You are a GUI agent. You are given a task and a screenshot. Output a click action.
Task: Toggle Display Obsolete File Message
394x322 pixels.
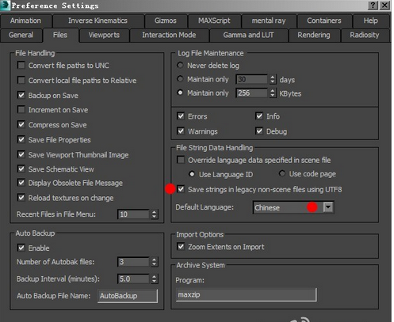21,183
